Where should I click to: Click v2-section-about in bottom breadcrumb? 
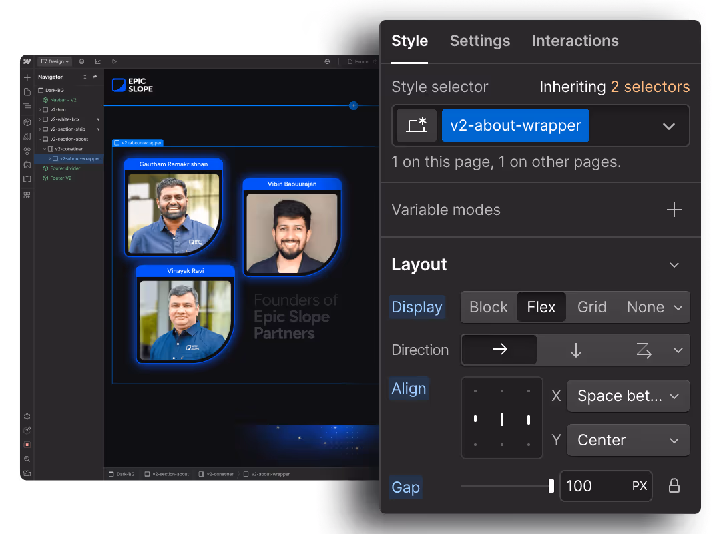tap(166, 474)
